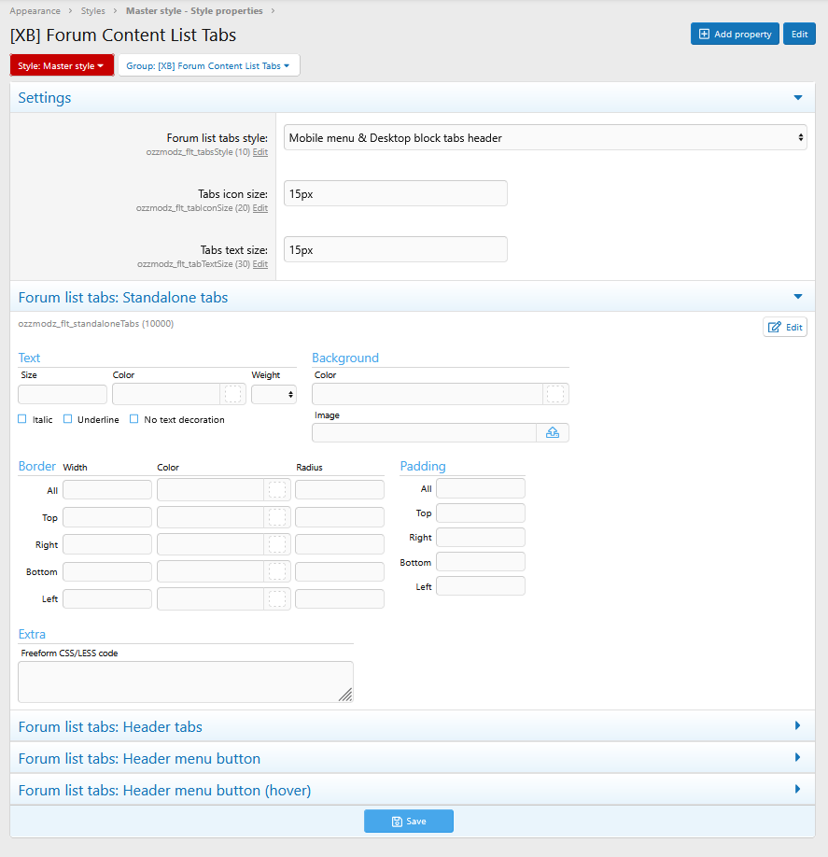Screen dimensions: 828x857
Task: Open the Background color picker swatch
Action: pyautogui.click(x=555, y=394)
